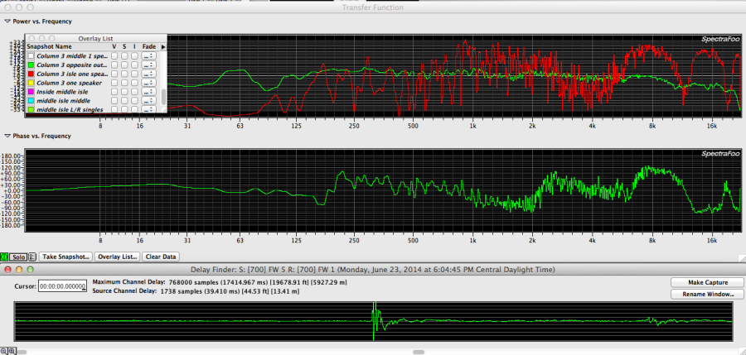Toggle I checkbox for middle isle middle

[134, 101]
